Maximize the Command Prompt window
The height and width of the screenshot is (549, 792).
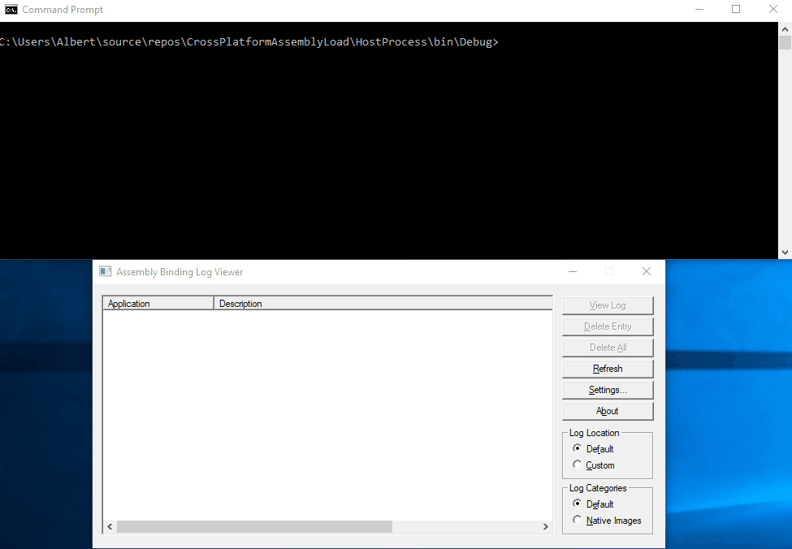click(736, 10)
